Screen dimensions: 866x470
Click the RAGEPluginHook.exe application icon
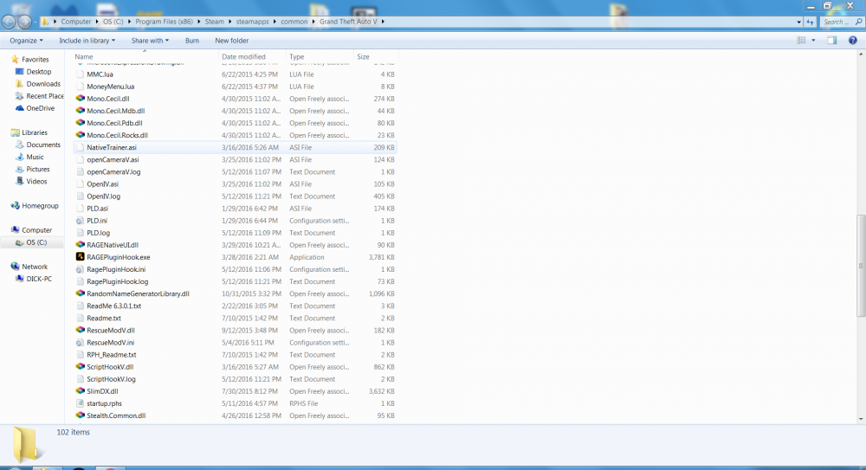[80, 257]
